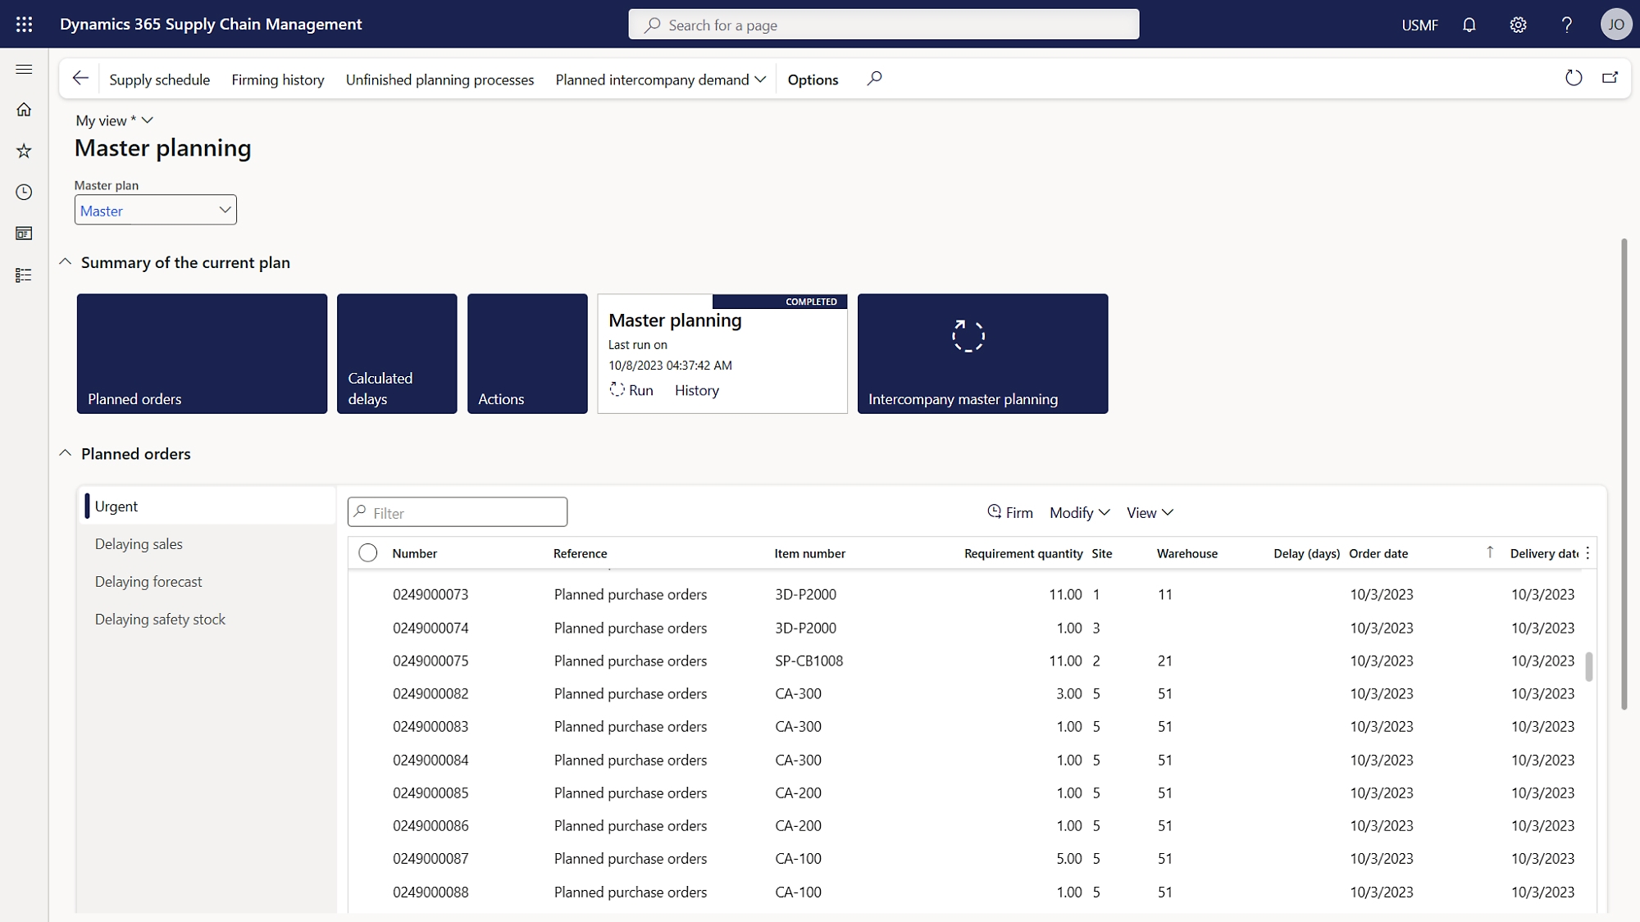1640x922 pixels.
Task: Collapse the Planned orders section
Action: (64, 452)
